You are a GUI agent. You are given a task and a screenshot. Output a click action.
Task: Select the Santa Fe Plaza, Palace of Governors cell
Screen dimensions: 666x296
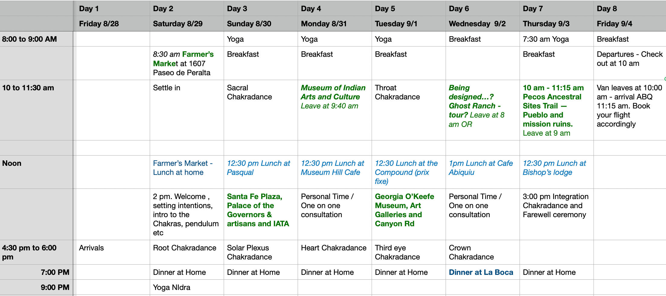261,214
